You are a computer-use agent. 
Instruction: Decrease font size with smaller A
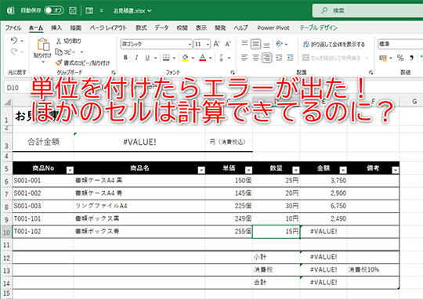(228, 44)
